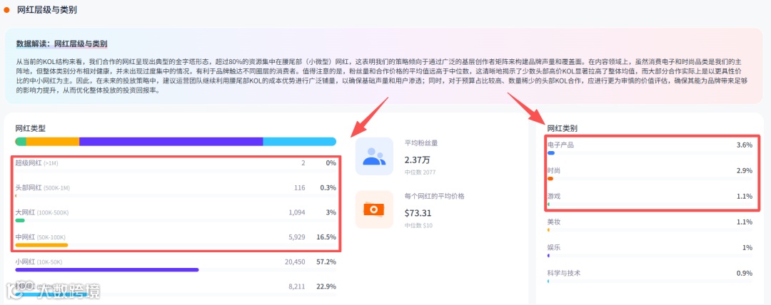771x305 pixels.
Task: Click the 2.9% value for 时尚
Action: [745, 170]
